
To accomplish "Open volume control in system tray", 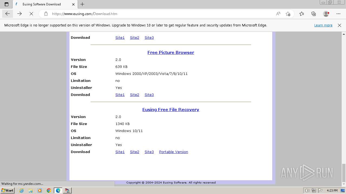I will tap(307, 190).
